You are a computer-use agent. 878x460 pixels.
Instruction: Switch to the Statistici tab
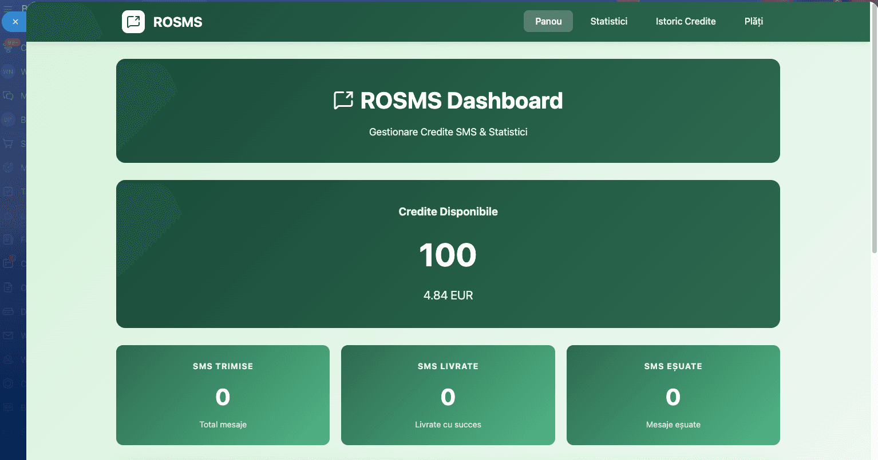[608, 21]
